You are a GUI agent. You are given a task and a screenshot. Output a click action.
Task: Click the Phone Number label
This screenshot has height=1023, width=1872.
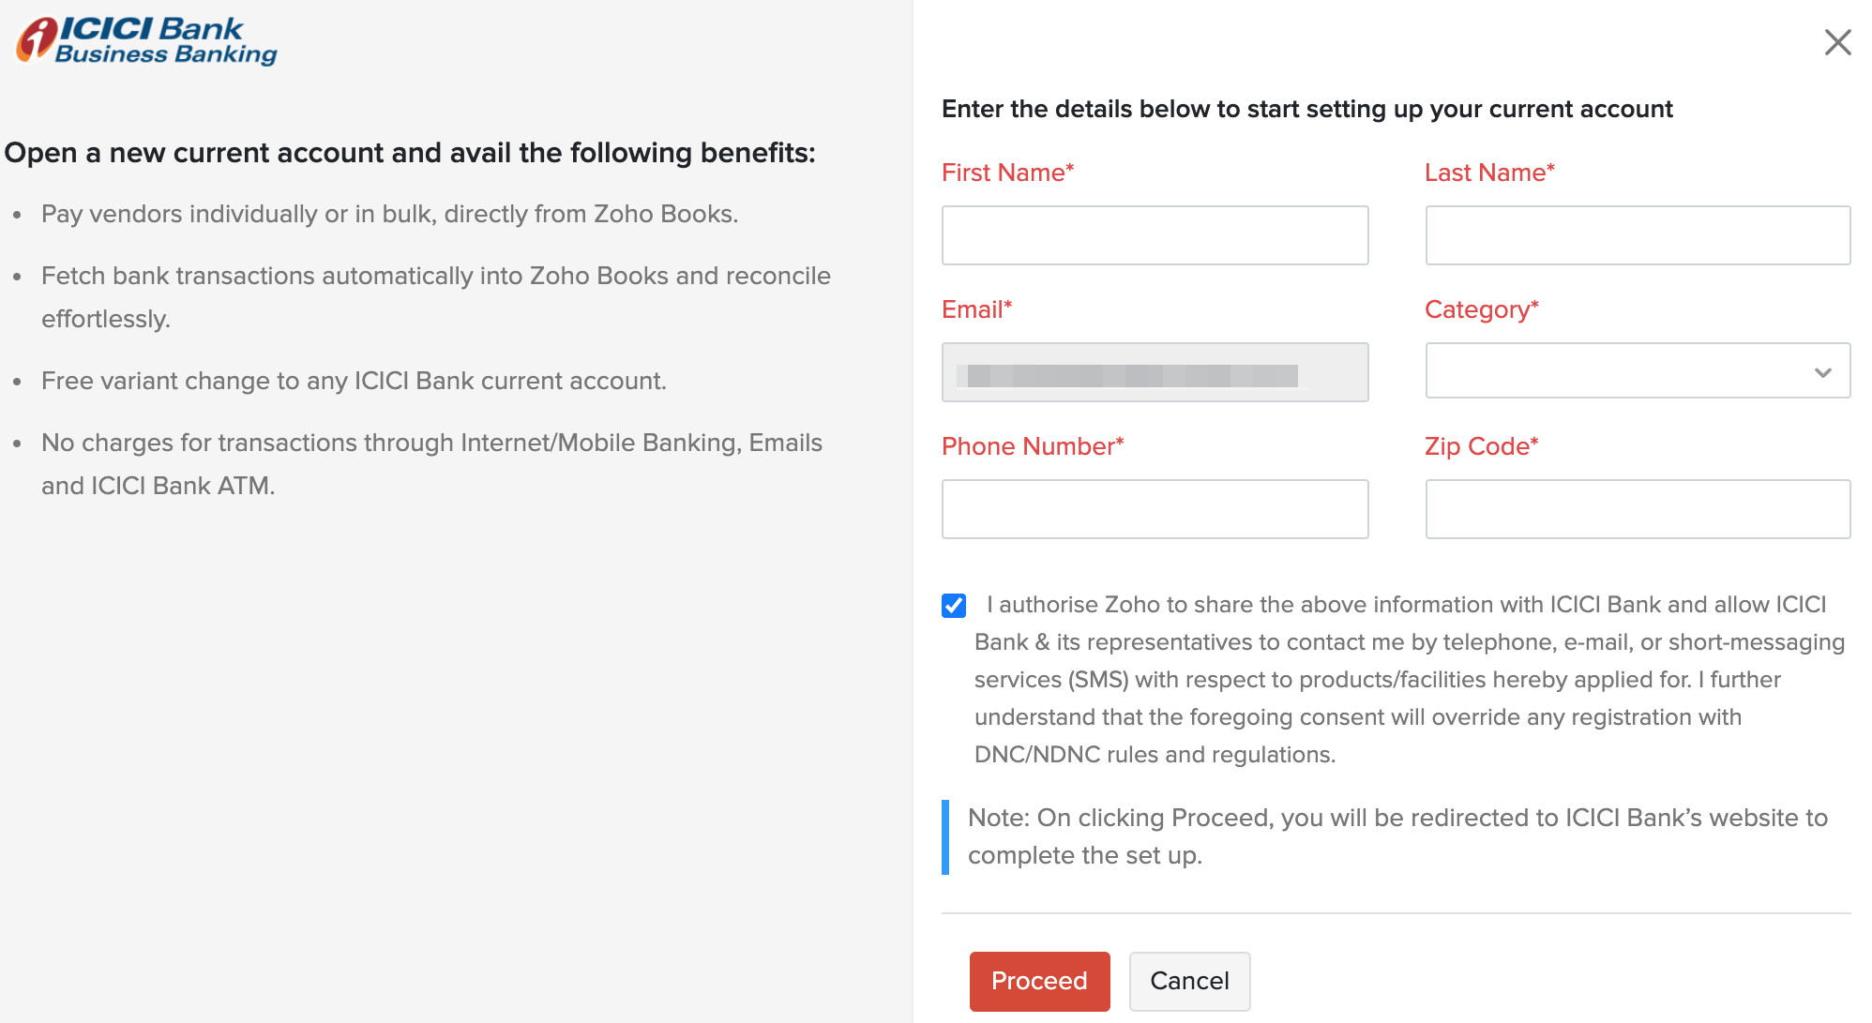[1032, 446]
